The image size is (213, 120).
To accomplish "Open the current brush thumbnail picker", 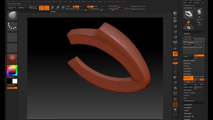I will (x=12, y=16).
